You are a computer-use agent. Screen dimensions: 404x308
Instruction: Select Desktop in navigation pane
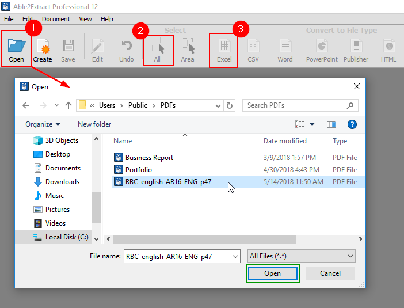[x=52, y=154]
